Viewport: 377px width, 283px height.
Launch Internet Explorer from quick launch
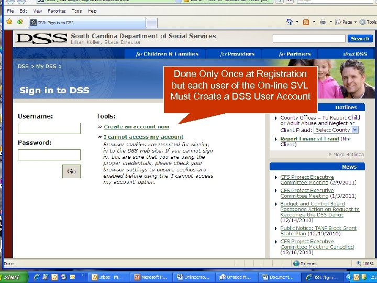(x=37, y=277)
